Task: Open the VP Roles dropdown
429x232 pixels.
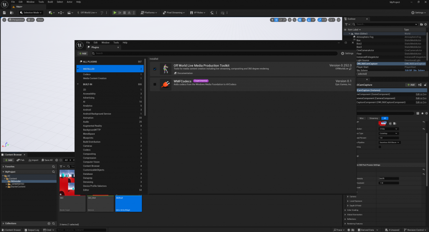Action: (198, 13)
